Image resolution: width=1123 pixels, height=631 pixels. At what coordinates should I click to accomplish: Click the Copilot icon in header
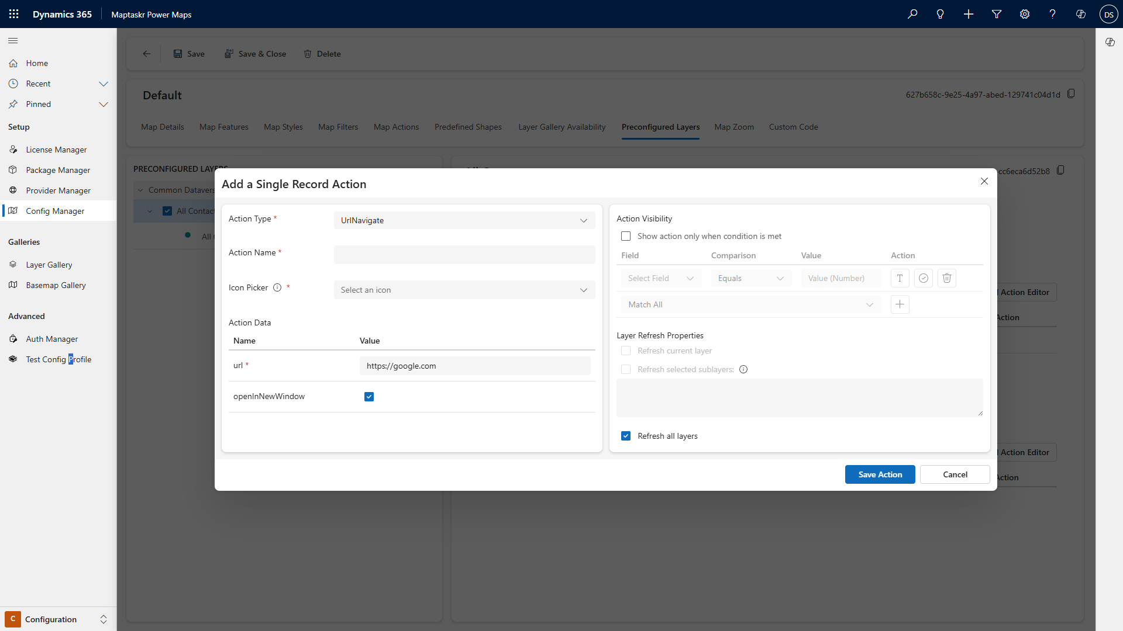click(x=1080, y=14)
